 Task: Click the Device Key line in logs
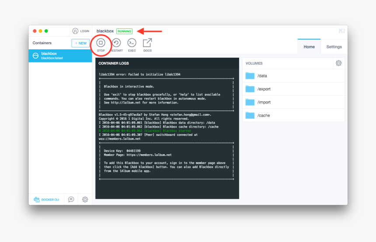pyautogui.click(x=122, y=151)
